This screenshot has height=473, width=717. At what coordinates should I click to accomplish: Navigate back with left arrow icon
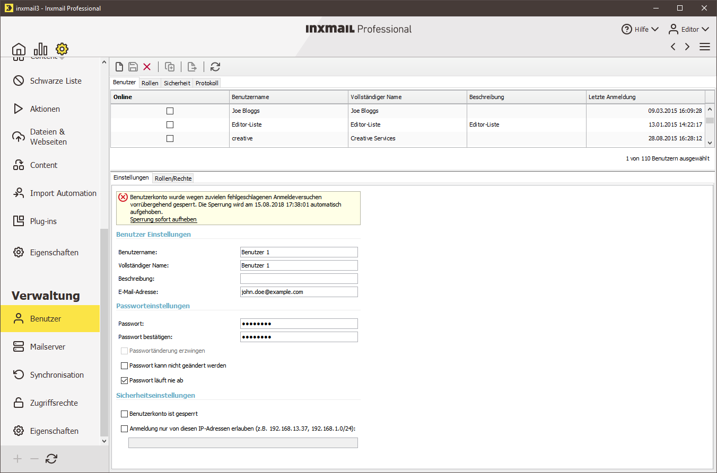pyautogui.click(x=673, y=47)
